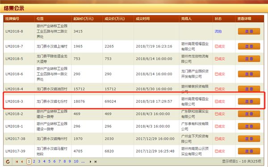Image resolution: width=268 pixels, height=167 pixels.
Task: Click 查看 button for LM2018-4
Action: click(x=249, y=89)
